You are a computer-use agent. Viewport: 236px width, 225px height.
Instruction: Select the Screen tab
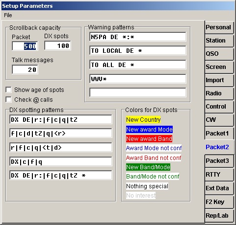[219, 67]
